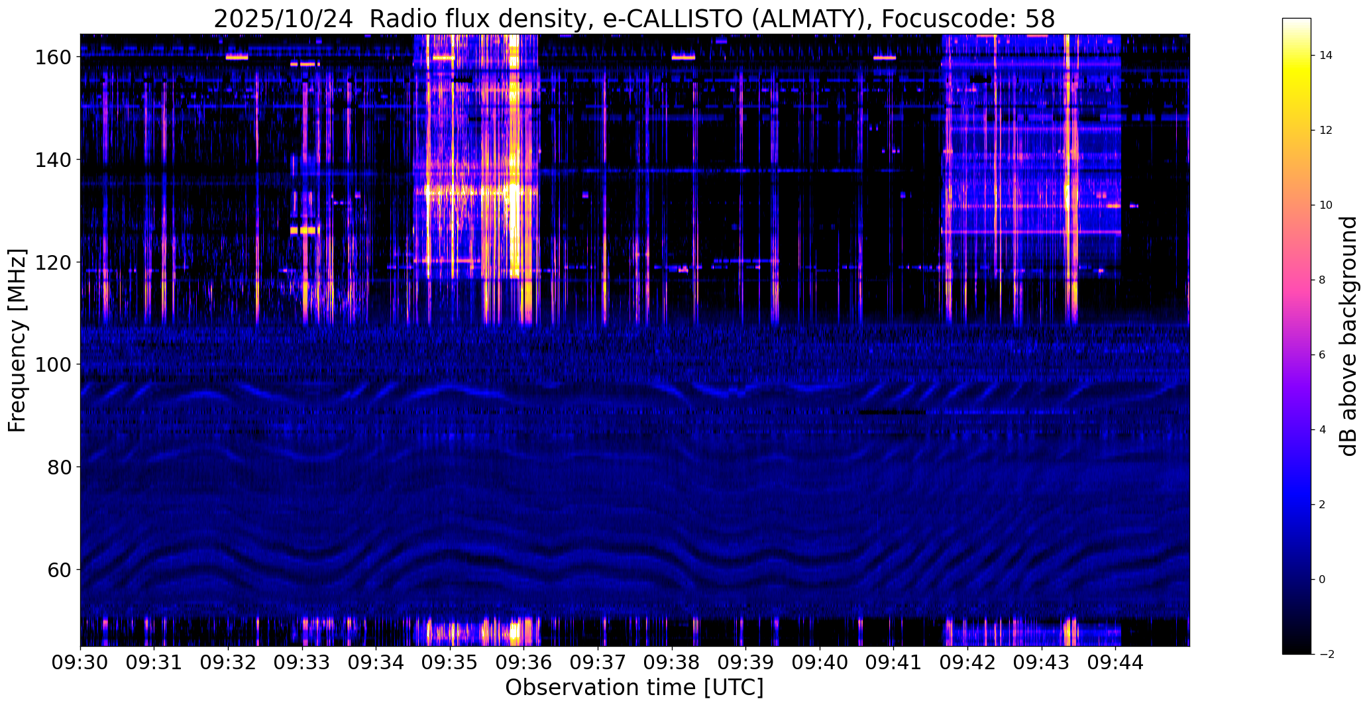This screenshot has height=707, width=1369.
Task: Click the 120 frequency tick label
Action: pyautogui.click(x=52, y=262)
